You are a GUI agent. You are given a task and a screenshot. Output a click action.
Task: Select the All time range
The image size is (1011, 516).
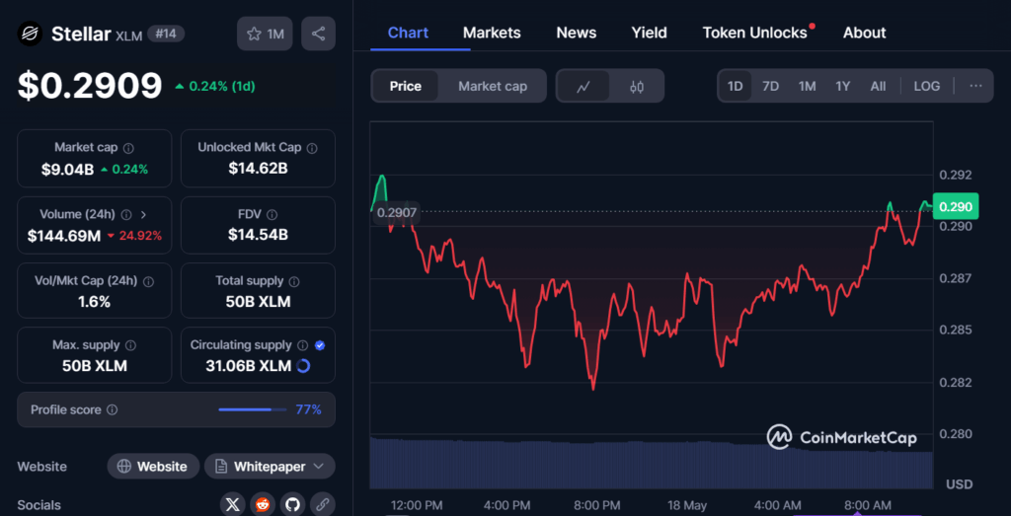coord(878,86)
